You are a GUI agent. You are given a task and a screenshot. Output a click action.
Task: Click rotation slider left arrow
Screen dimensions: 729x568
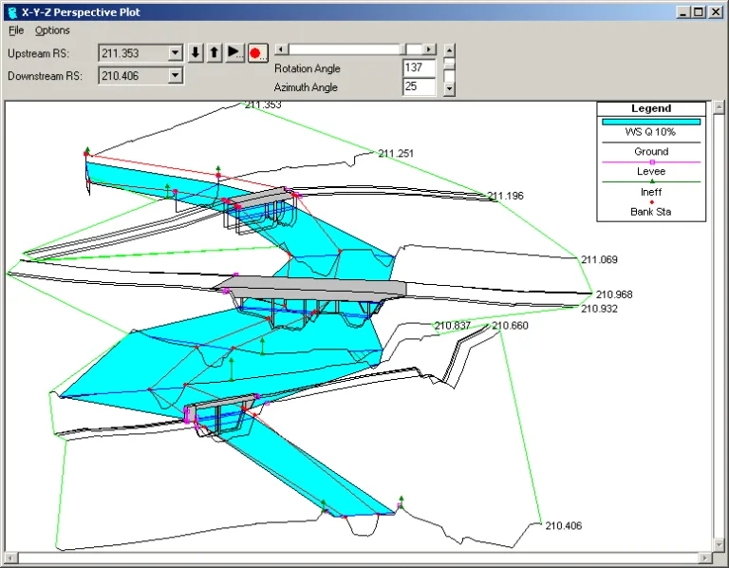(281, 49)
